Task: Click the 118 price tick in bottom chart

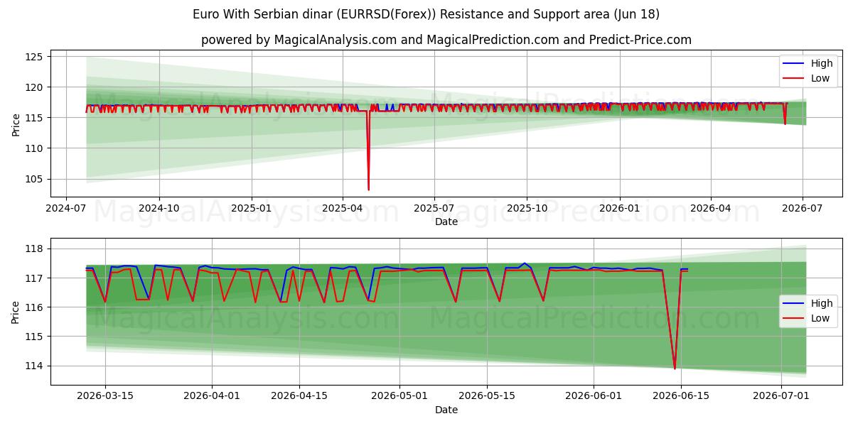Action: point(36,248)
